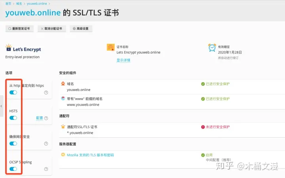This screenshot has width=285, height=178.
Task: Click the 中间配置（推荐） text
Action: click(x=218, y=160)
